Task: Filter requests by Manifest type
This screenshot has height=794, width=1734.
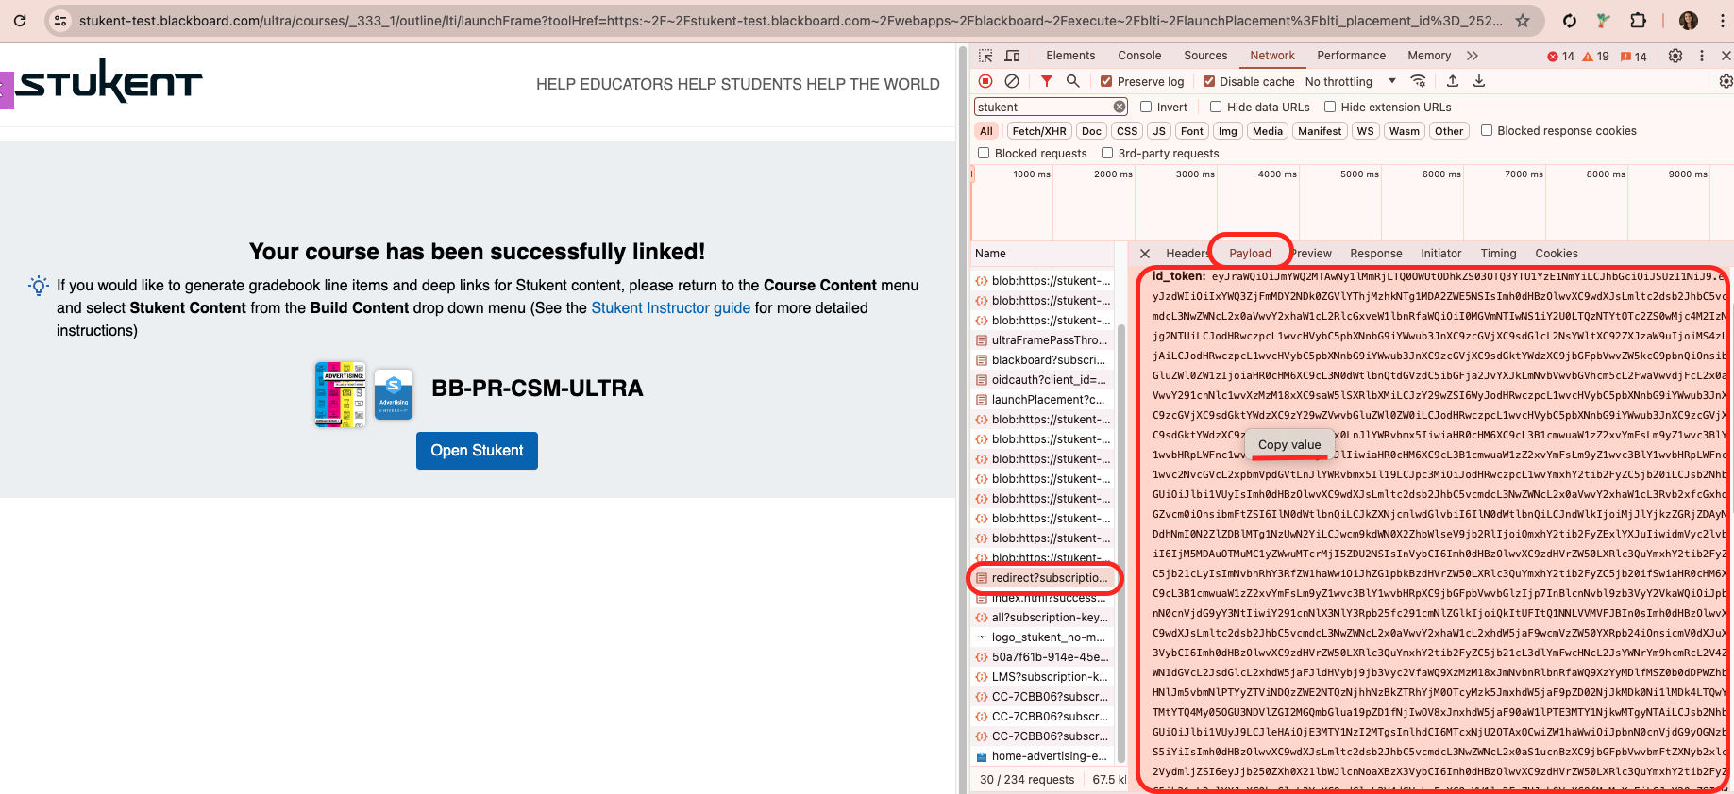Action: [x=1319, y=131]
